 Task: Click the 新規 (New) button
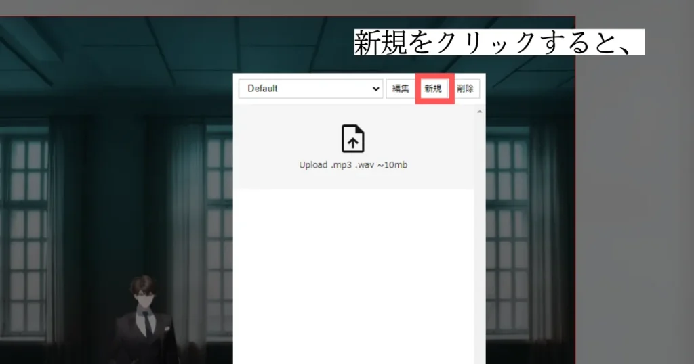(x=433, y=89)
